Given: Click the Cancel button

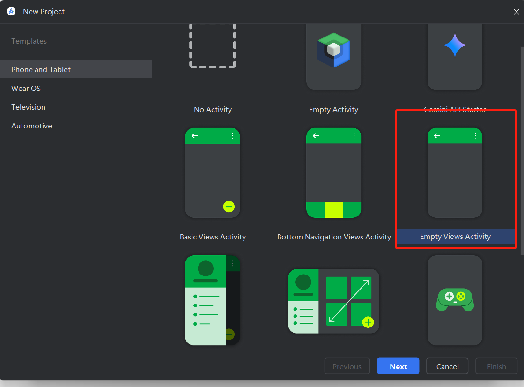Looking at the screenshot, I should click(447, 366).
